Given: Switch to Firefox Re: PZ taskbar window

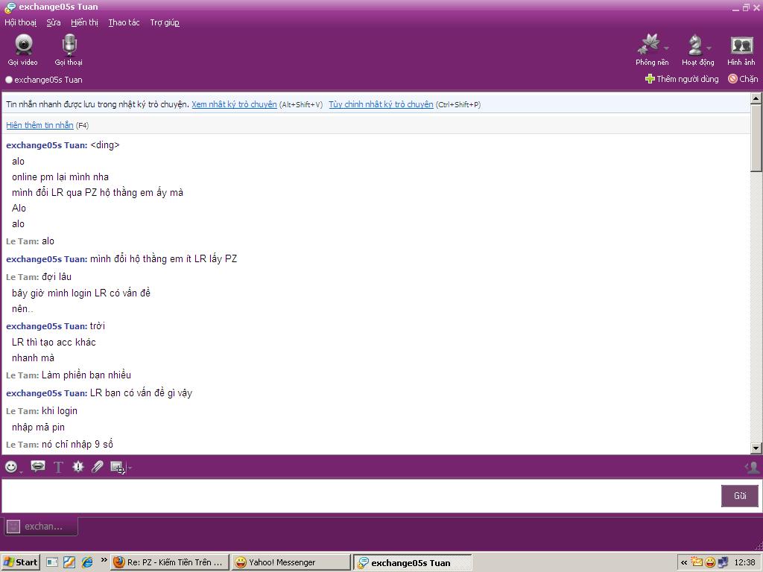Looking at the screenshot, I should click(x=169, y=562).
